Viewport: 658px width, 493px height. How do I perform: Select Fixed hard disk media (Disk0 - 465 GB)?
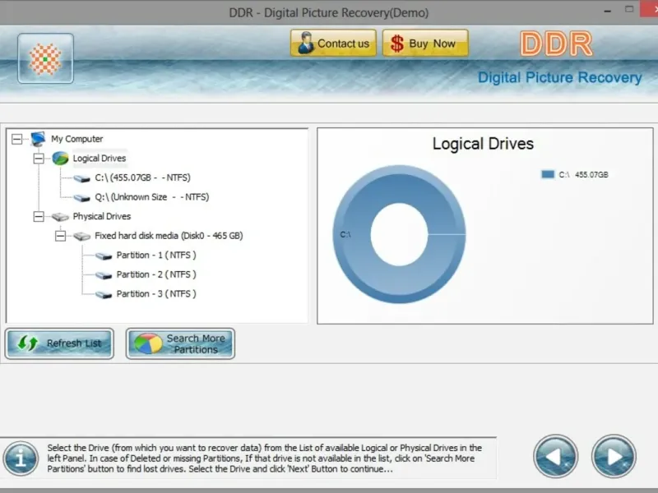point(169,236)
